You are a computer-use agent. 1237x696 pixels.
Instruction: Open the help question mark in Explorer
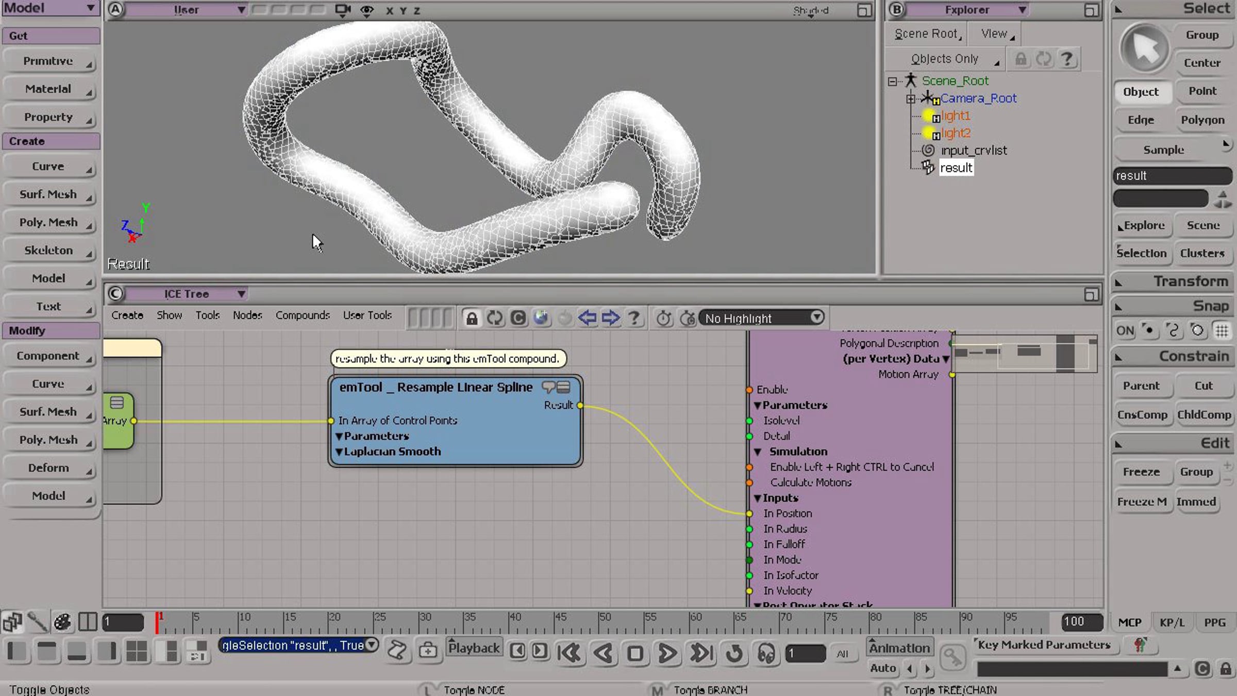coord(1067,59)
